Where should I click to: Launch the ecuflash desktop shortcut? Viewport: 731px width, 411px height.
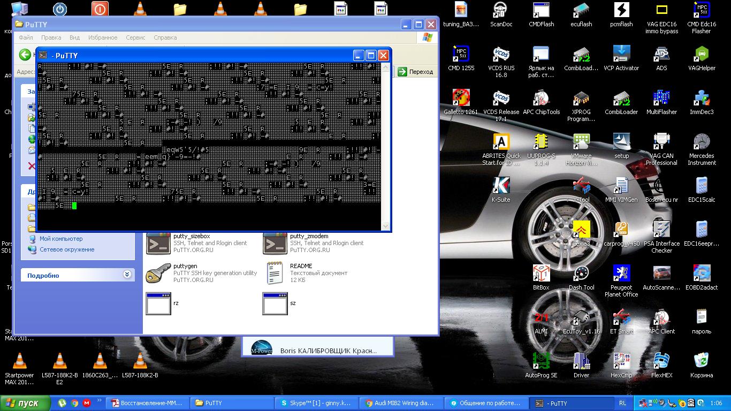[581, 12]
